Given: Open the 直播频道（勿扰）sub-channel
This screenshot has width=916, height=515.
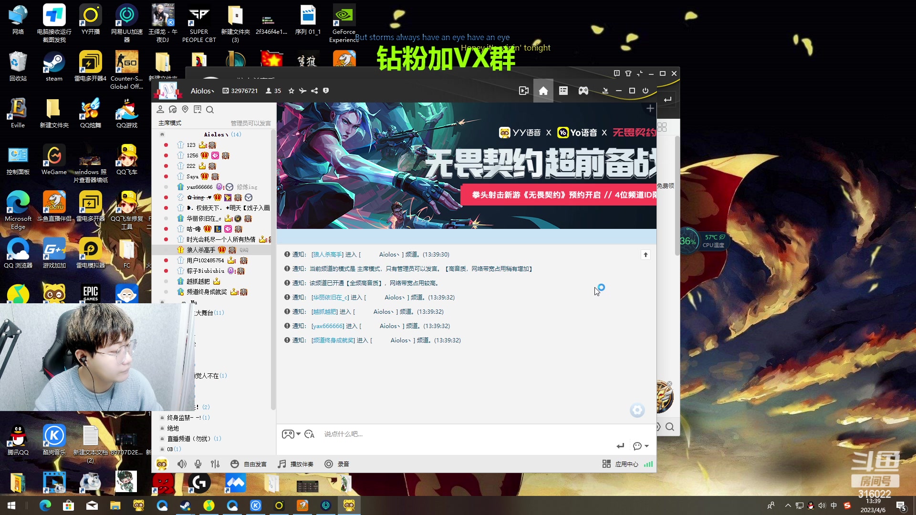Looking at the screenshot, I should click(191, 439).
